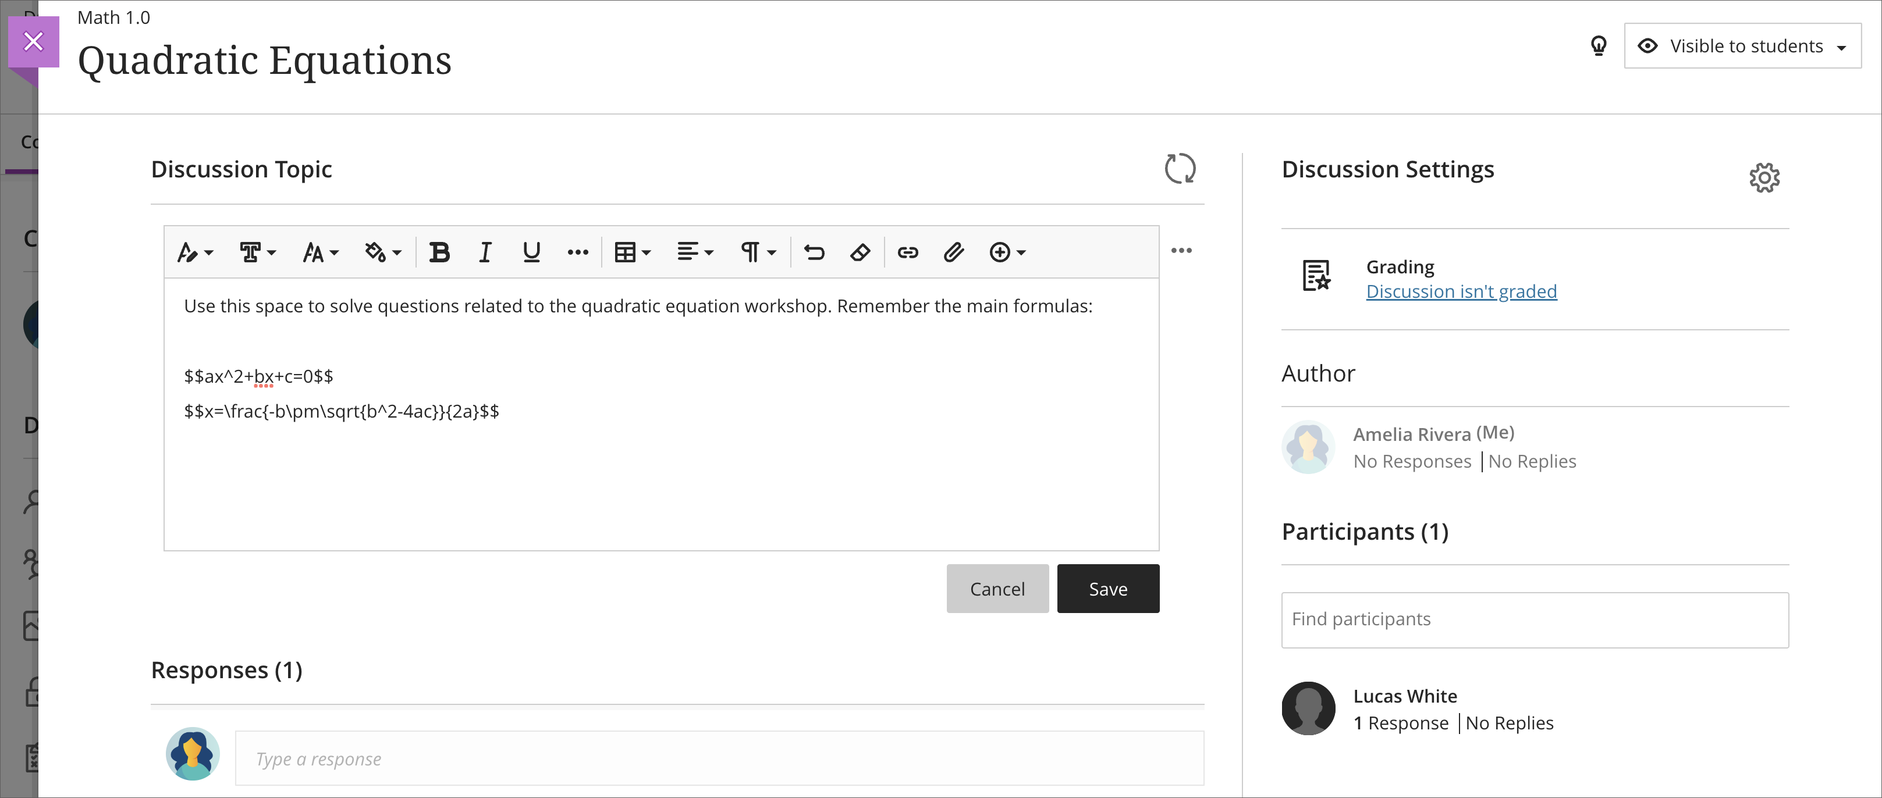Open the insert table dropdown
This screenshot has height=798, width=1882.
tap(632, 252)
